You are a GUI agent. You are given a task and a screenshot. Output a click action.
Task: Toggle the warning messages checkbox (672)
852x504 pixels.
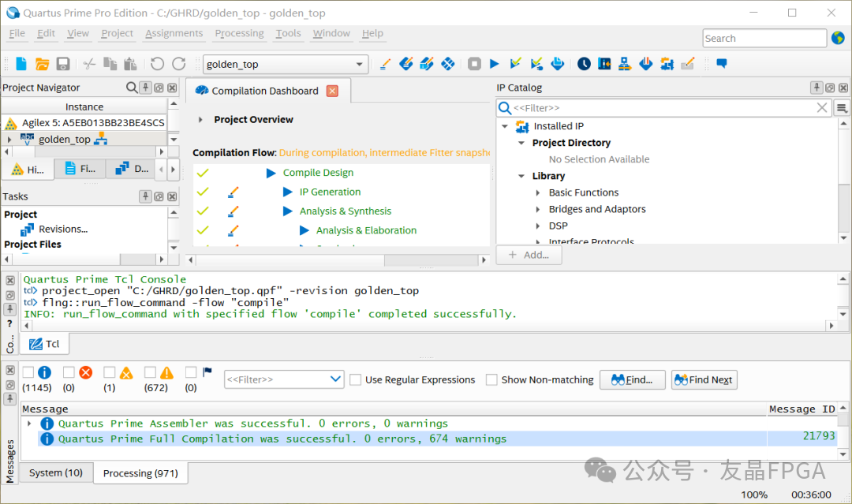point(150,372)
